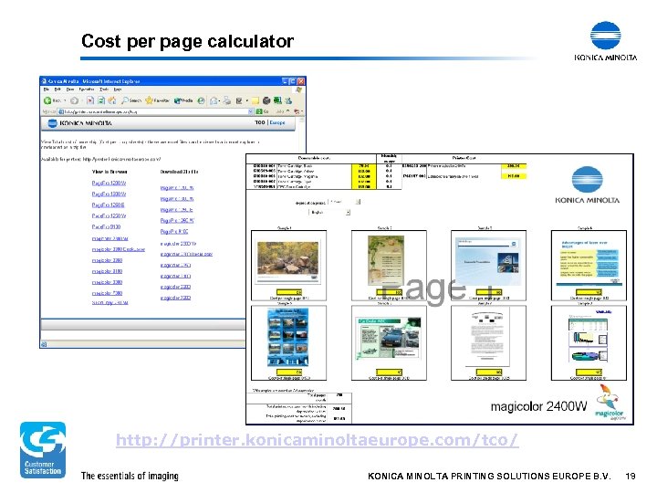Click yellow cost cell under Sample 1
Image resolution: width=657 pixels, height=493 pixels.
point(289,292)
